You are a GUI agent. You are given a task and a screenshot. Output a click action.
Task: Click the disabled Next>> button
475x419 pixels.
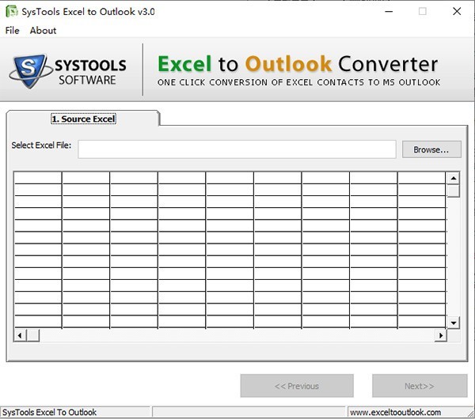tap(420, 386)
